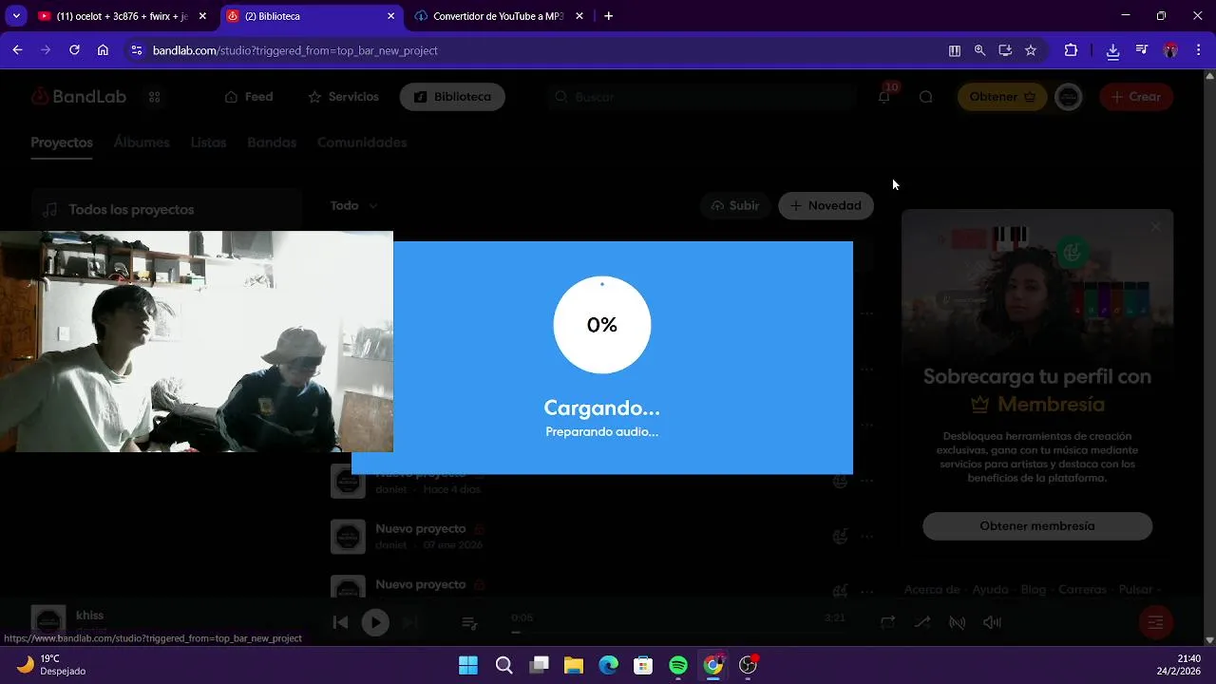Screen dimensions: 1216x684
Task: Open the Ayuda footer link
Action: pyautogui.click(x=990, y=589)
